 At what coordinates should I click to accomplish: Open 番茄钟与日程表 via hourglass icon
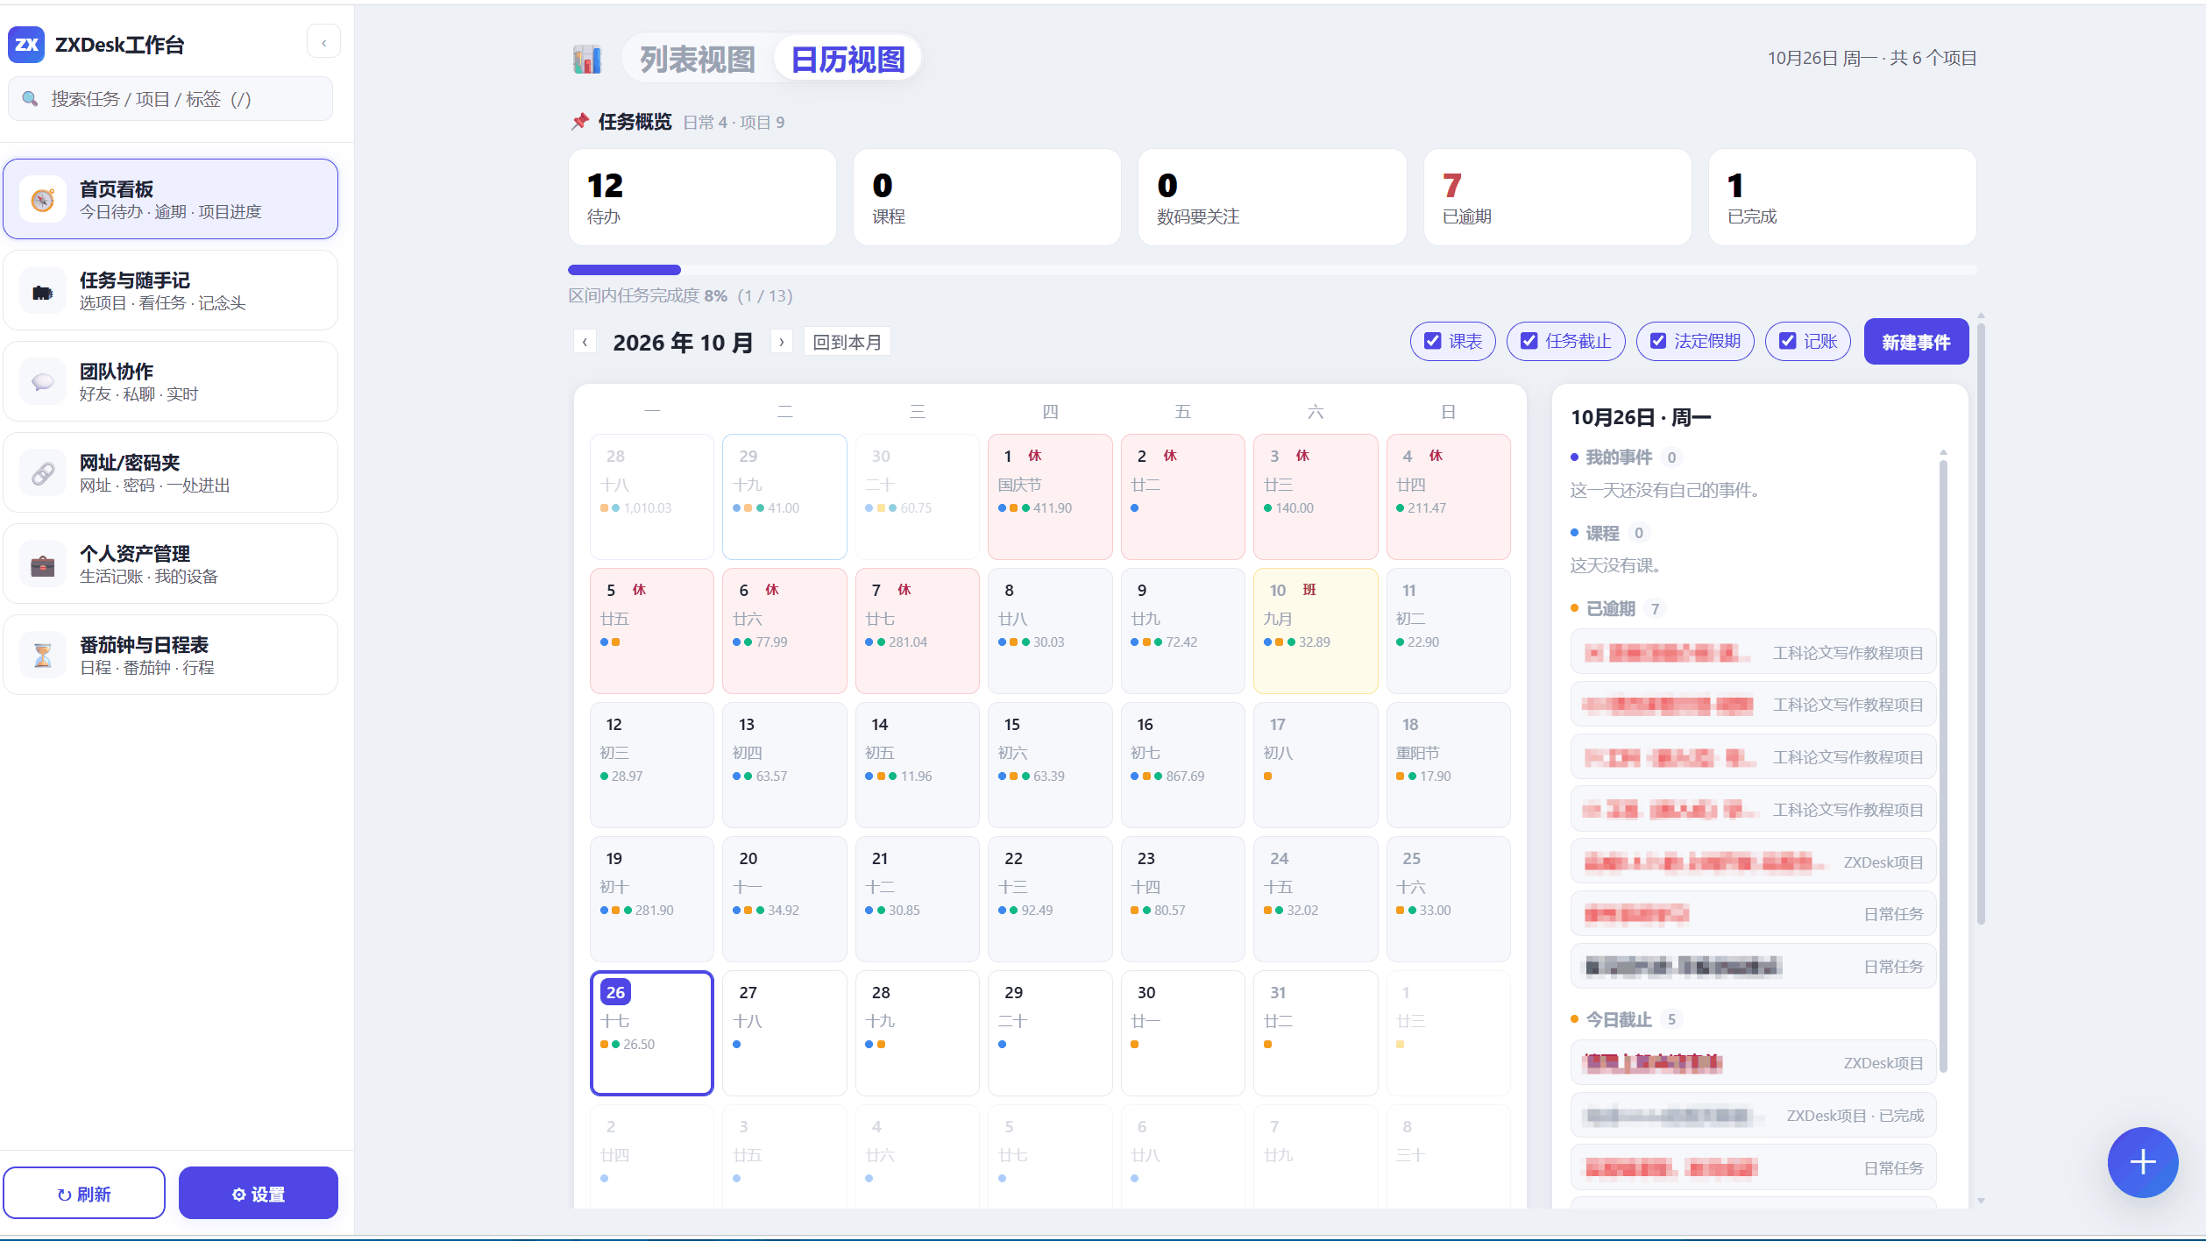(43, 656)
